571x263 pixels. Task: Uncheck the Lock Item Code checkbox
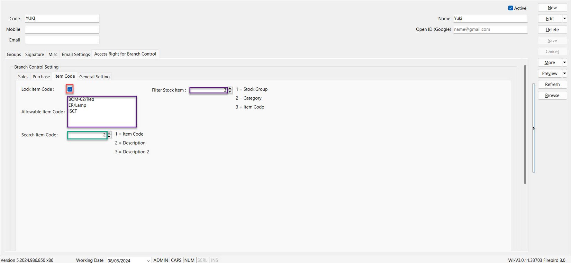[70, 89]
